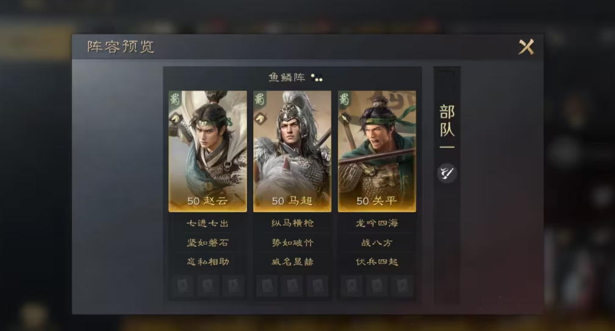Open the 纵马横枪 skill
Screen dimensions: 615x331
[x=292, y=223]
